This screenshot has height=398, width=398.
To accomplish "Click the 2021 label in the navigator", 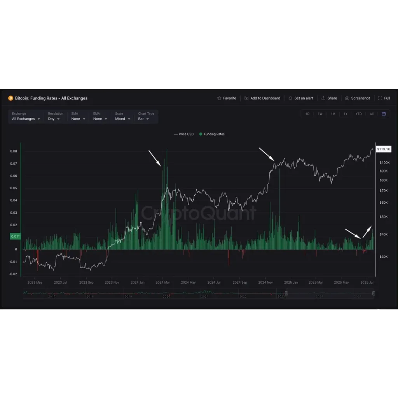I will point(204,297).
